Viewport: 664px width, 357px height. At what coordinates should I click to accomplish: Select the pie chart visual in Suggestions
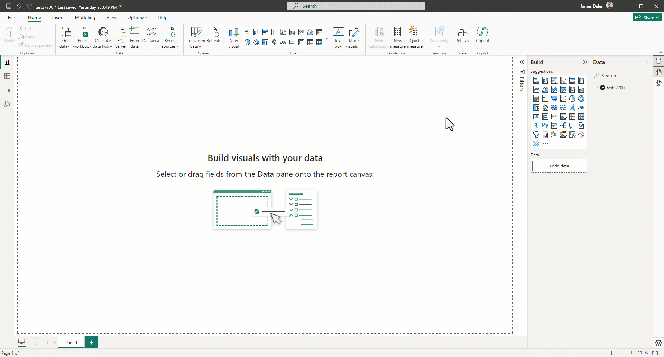tap(573, 99)
